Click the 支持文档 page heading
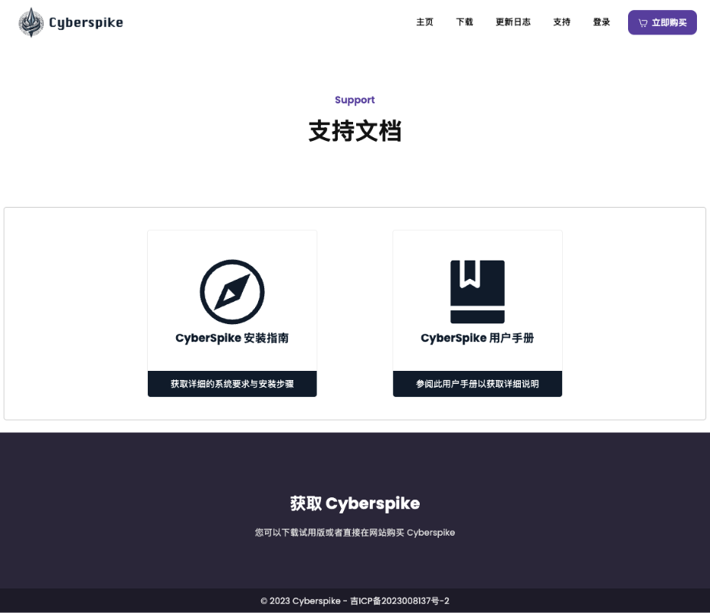 click(x=355, y=131)
